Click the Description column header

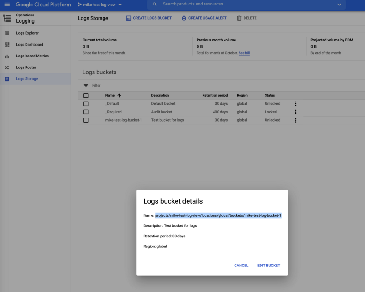[160, 95]
